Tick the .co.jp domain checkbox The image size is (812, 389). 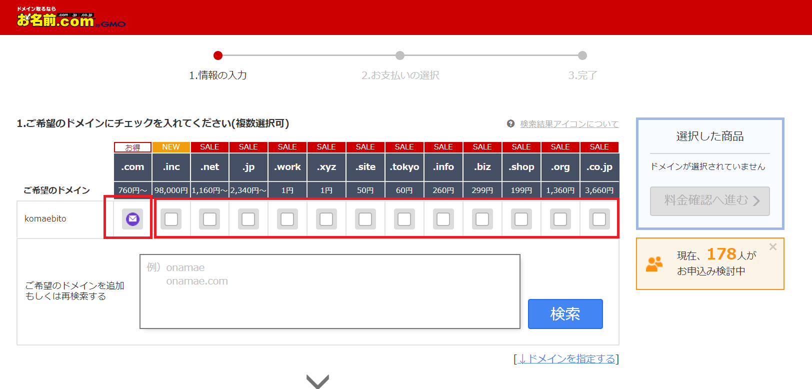coord(599,219)
